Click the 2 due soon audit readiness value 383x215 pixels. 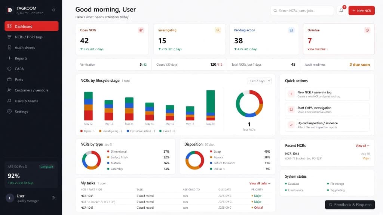point(359,65)
